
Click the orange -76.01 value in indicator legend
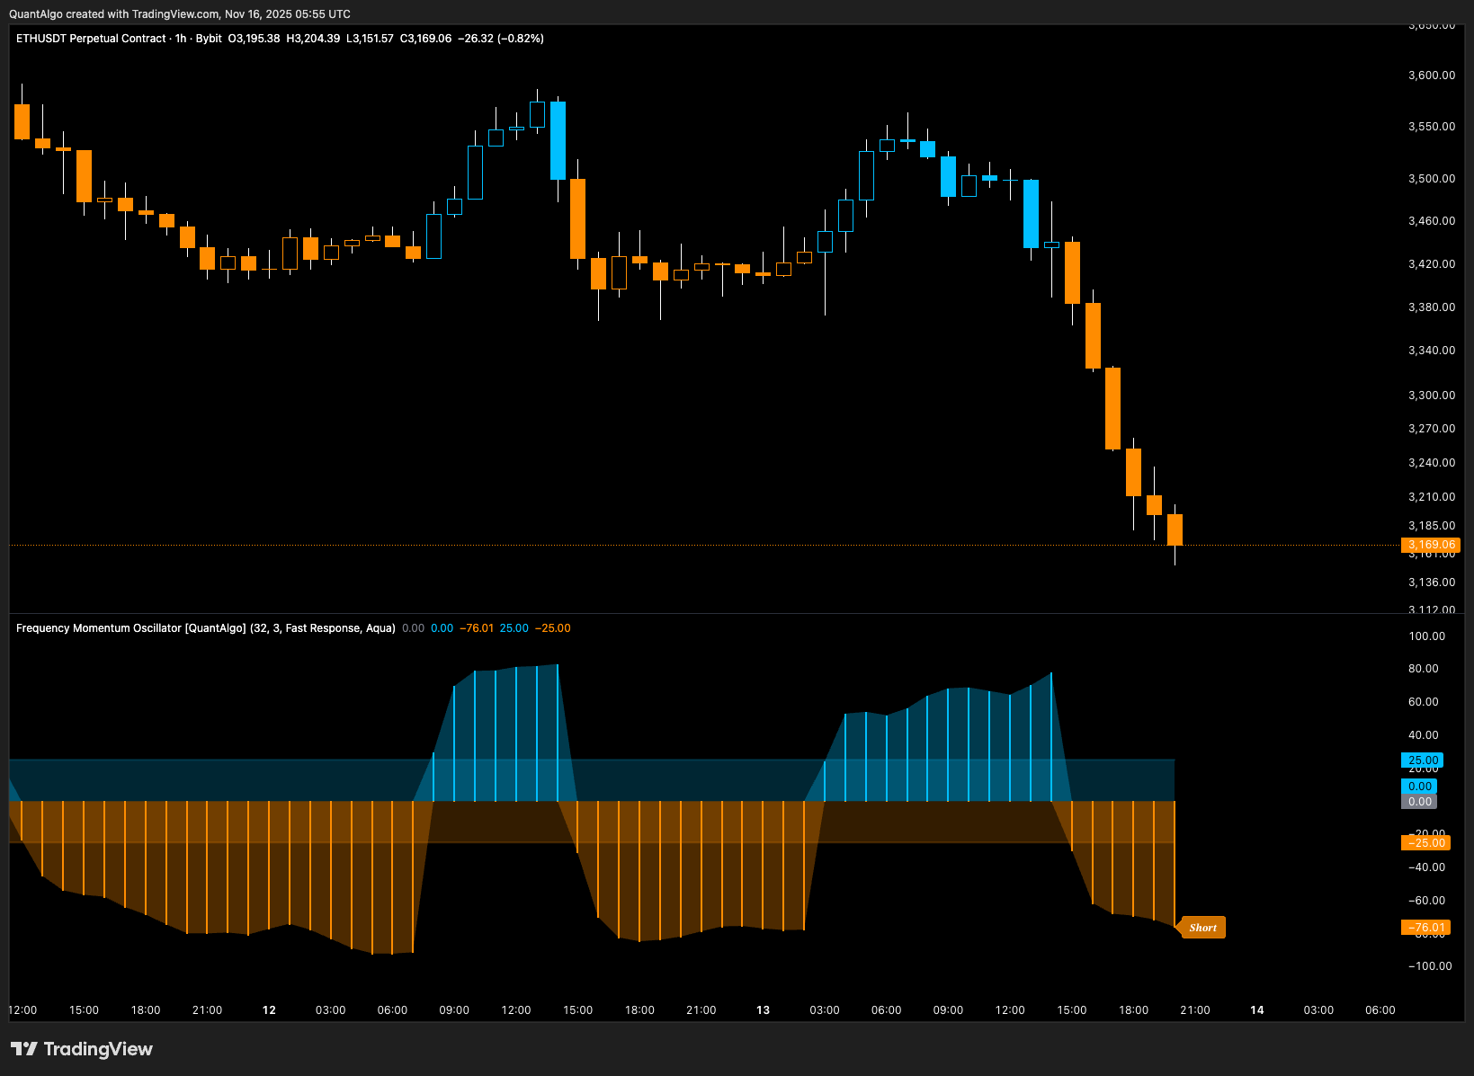pyautogui.click(x=477, y=628)
